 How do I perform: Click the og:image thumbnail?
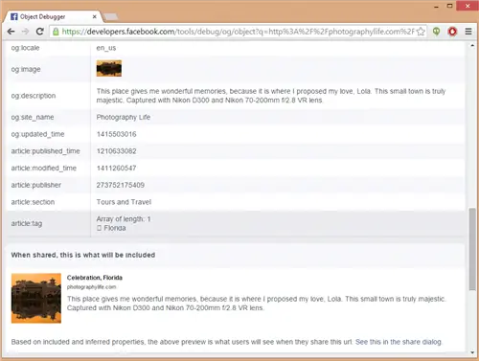pyautogui.click(x=109, y=68)
